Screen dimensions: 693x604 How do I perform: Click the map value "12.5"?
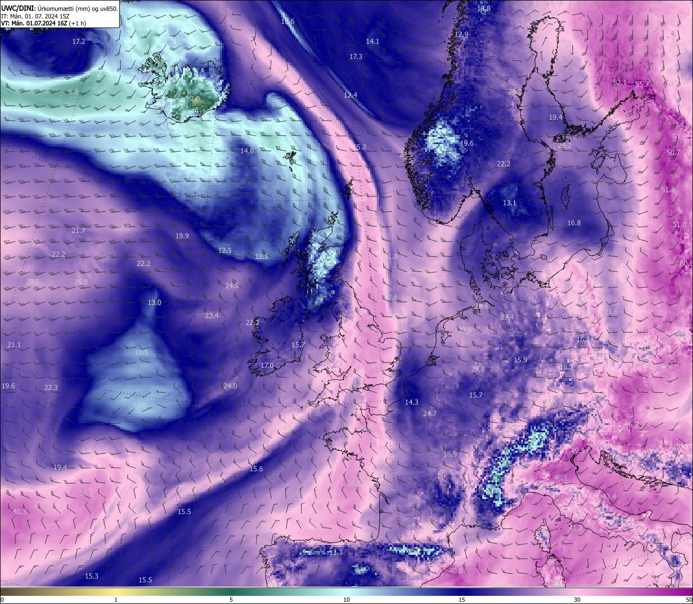(225, 251)
